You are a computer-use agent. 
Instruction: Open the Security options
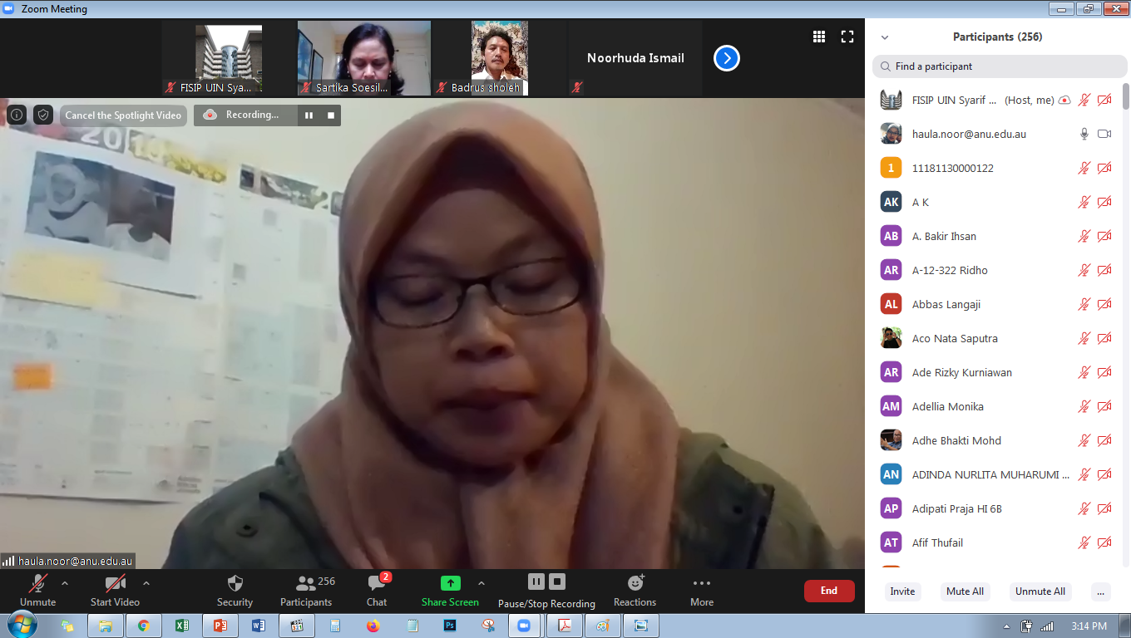pyautogui.click(x=235, y=590)
